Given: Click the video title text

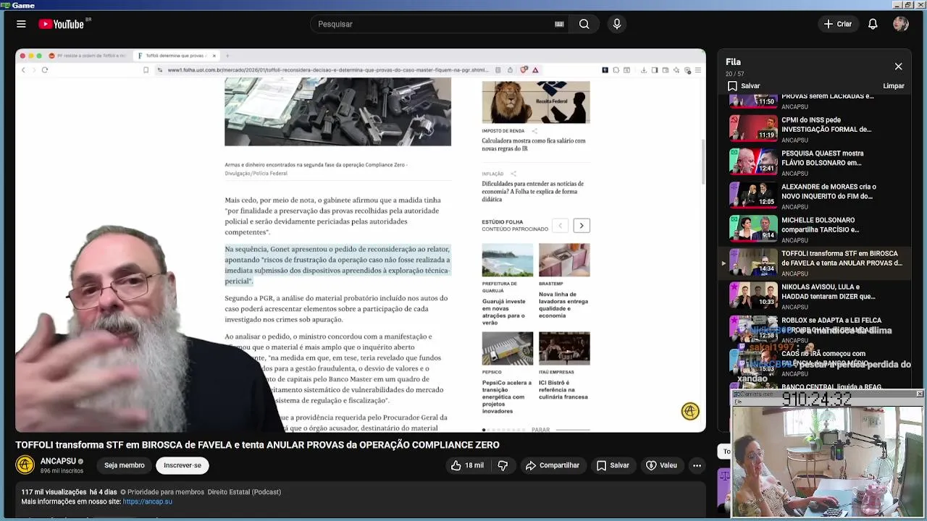Looking at the screenshot, I should 257,445.
